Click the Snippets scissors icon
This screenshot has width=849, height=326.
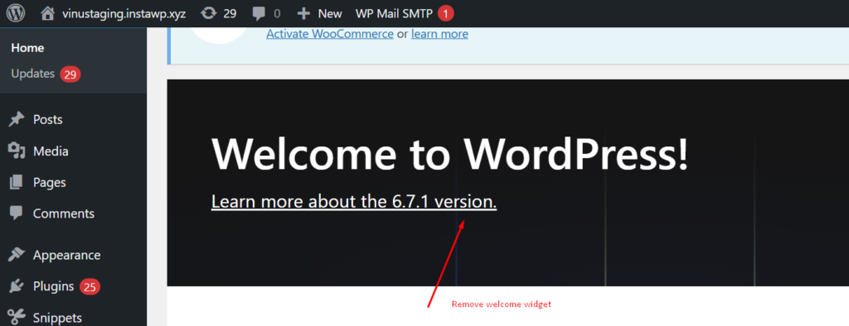(x=17, y=318)
